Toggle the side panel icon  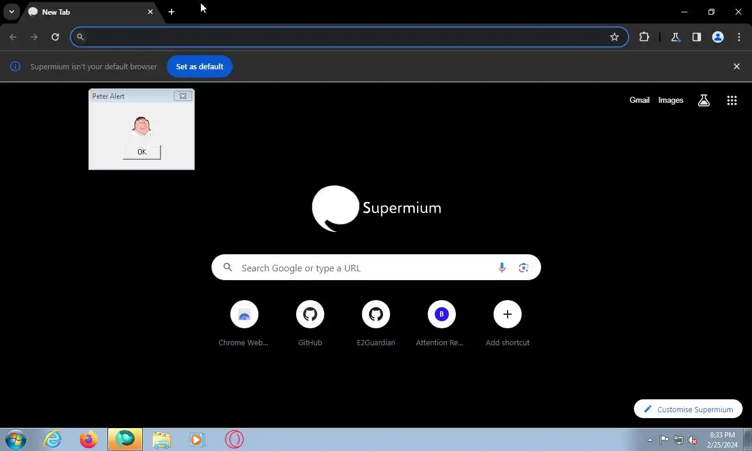click(696, 37)
